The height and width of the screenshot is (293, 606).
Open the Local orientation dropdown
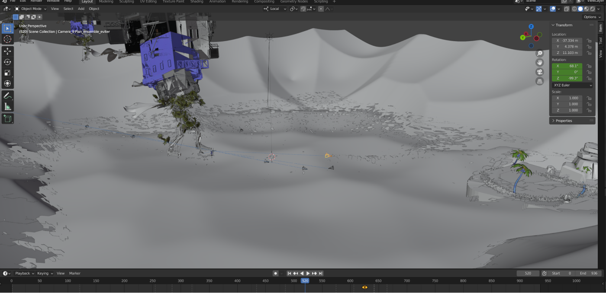coord(275,9)
